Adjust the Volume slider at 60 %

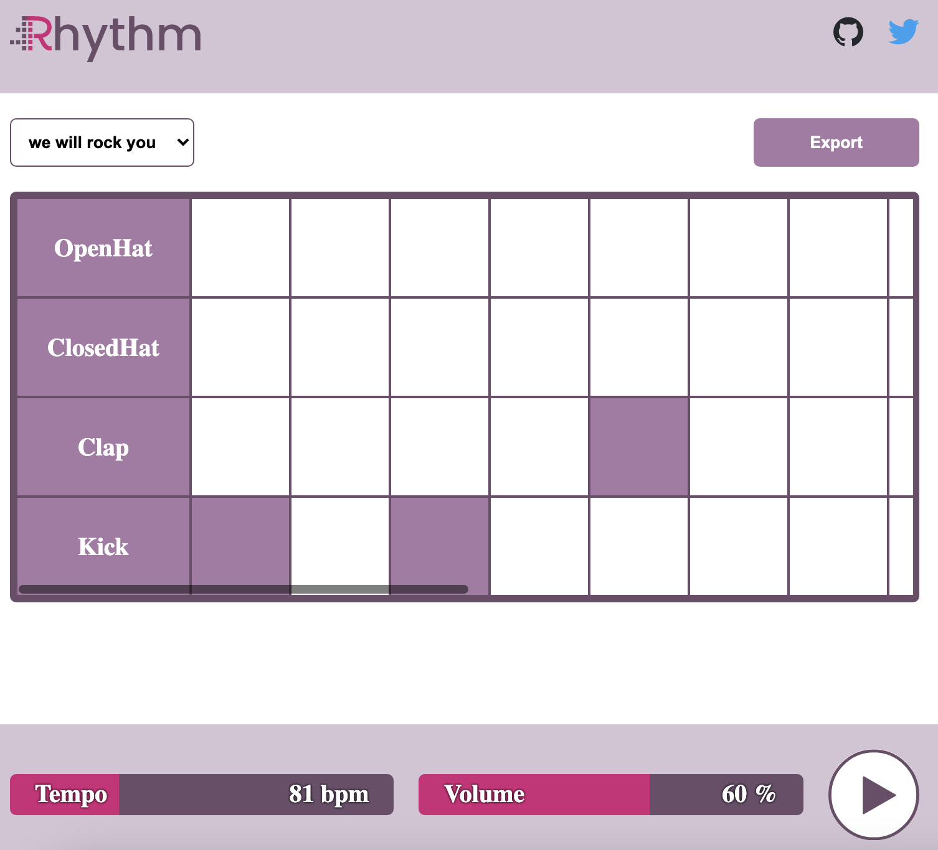pos(611,795)
